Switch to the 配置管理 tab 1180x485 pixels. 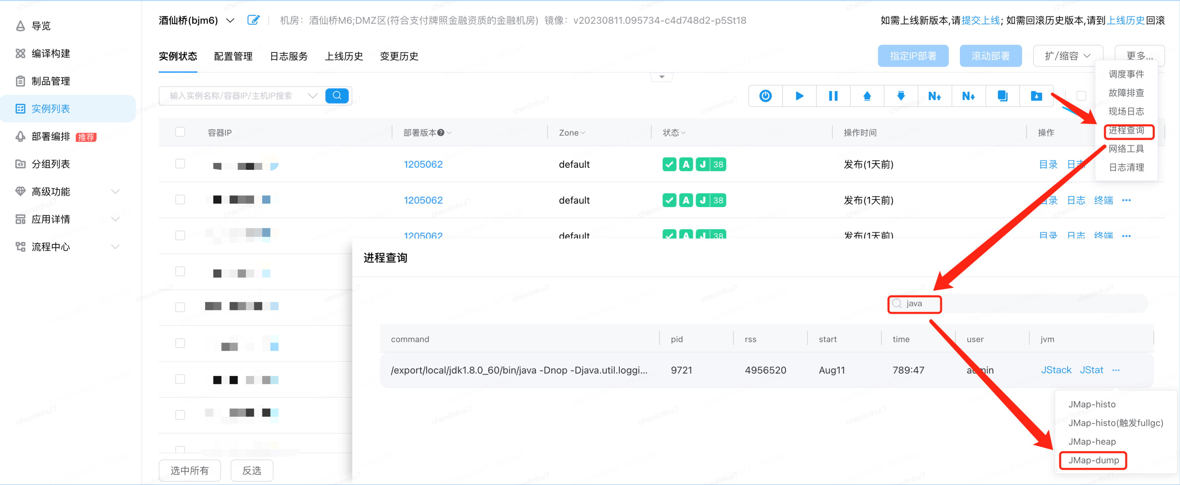[x=233, y=56]
